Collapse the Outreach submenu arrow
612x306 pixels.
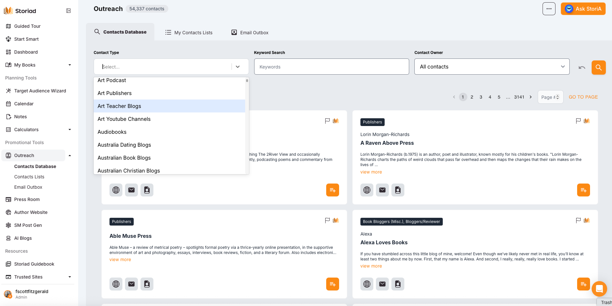click(69, 155)
